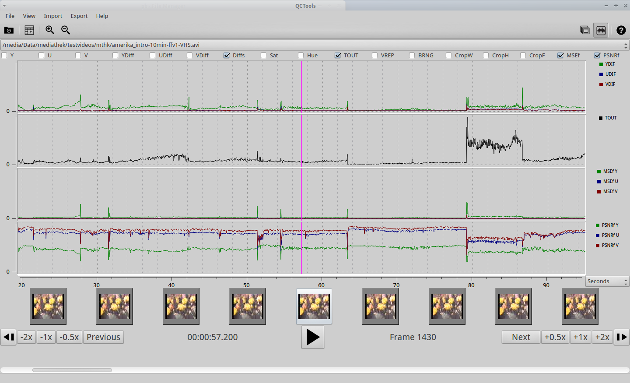Click the Next frame button
Image resolution: width=630 pixels, height=383 pixels.
pyautogui.click(x=521, y=337)
